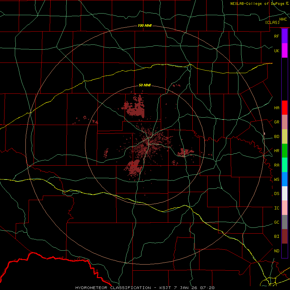Click the RA light green swatch

pos(285,165)
